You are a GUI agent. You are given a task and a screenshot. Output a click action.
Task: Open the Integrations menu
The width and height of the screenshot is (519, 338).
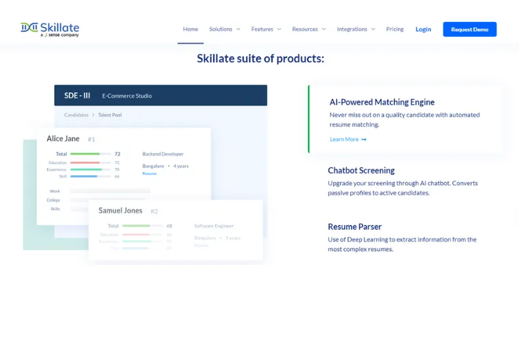click(x=352, y=29)
